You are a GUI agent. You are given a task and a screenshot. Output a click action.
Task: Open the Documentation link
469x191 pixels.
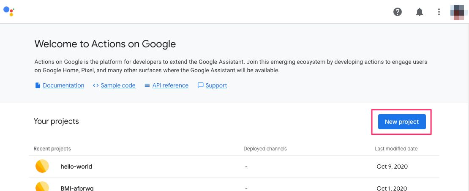click(63, 85)
